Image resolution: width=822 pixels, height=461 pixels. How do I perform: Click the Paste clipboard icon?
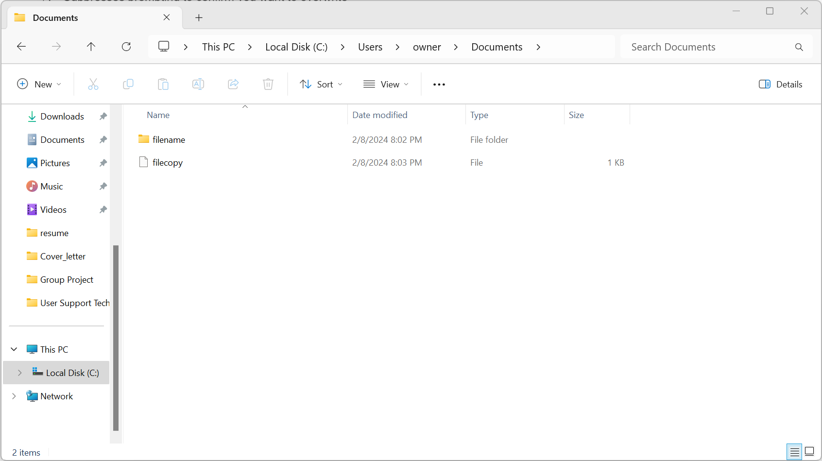pos(163,84)
